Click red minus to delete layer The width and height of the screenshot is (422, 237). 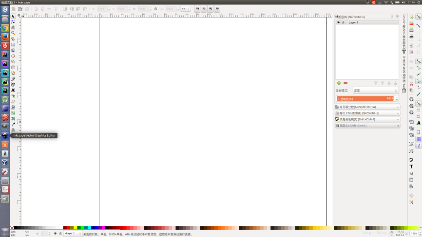(x=345, y=83)
